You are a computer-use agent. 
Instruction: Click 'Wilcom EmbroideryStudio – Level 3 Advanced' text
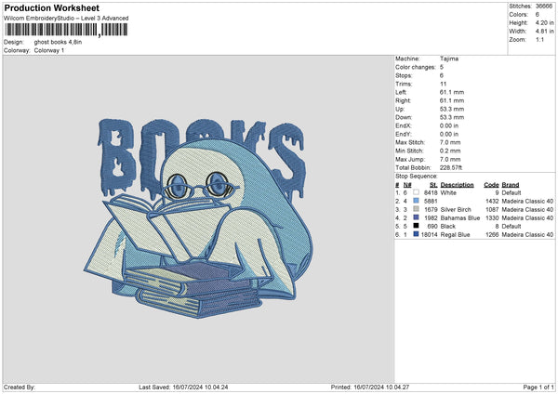(x=66, y=19)
